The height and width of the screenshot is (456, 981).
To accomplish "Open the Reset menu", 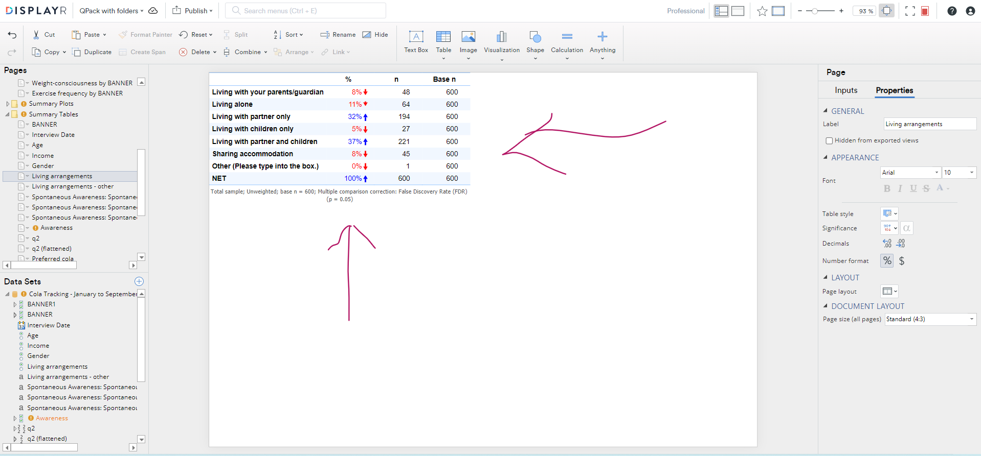I will click(x=196, y=35).
